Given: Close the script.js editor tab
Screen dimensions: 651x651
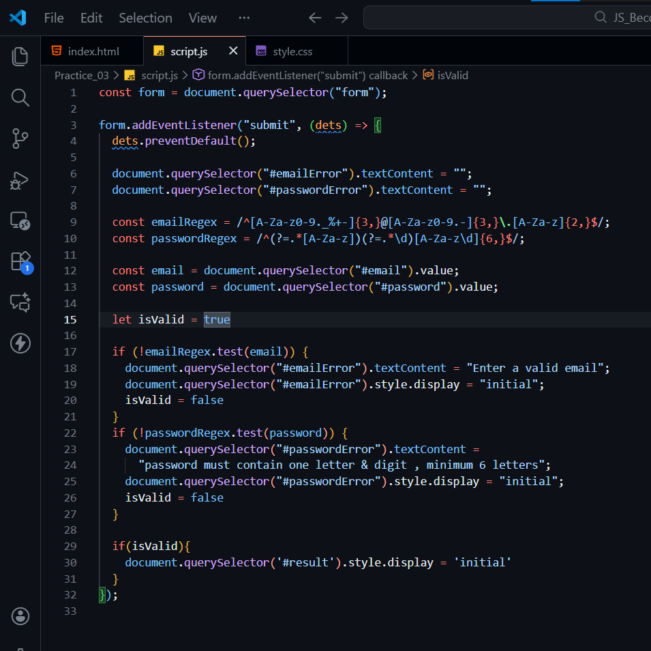Looking at the screenshot, I should pos(233,50).
